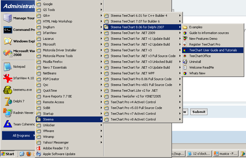The width and height of the screenshot is (246, 158).
Task: Expand Steema TeeChart for .NET WPF arrow
Action: coord(180,73)
